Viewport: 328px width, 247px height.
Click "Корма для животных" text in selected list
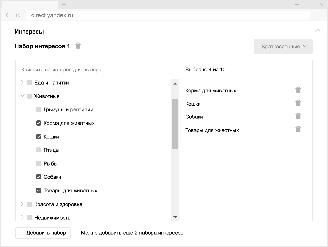(x=211, y=91)
